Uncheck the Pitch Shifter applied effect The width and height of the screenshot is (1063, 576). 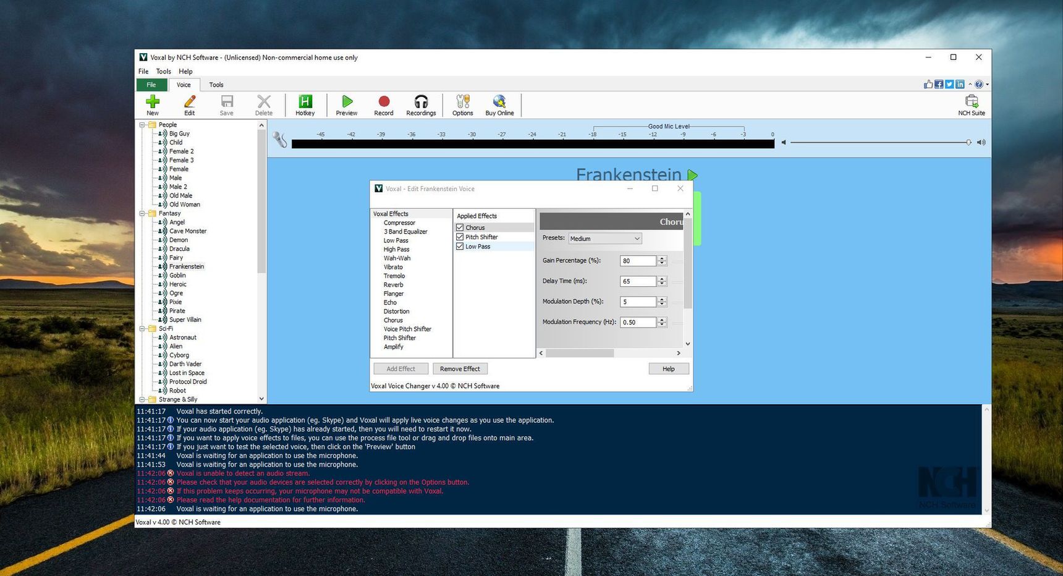click(460, 237)
